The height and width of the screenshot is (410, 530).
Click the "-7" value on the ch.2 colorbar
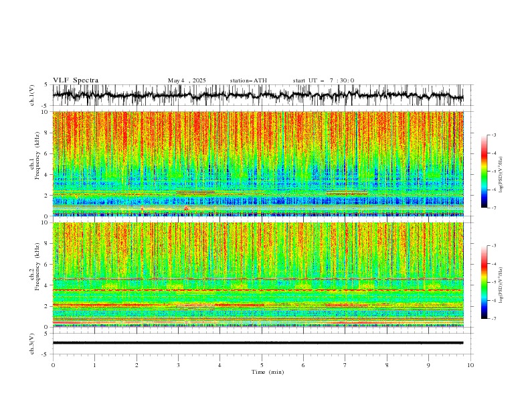pos(493,319)
